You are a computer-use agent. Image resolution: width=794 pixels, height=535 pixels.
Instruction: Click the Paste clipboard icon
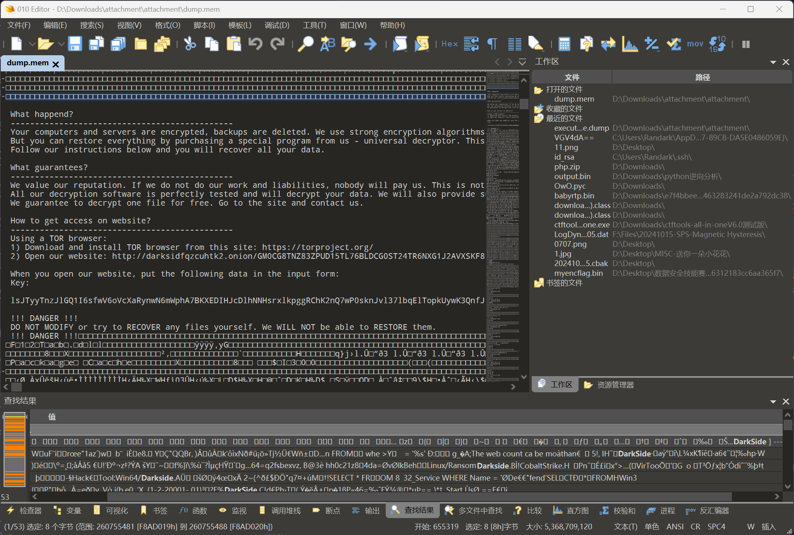[233, 44]
